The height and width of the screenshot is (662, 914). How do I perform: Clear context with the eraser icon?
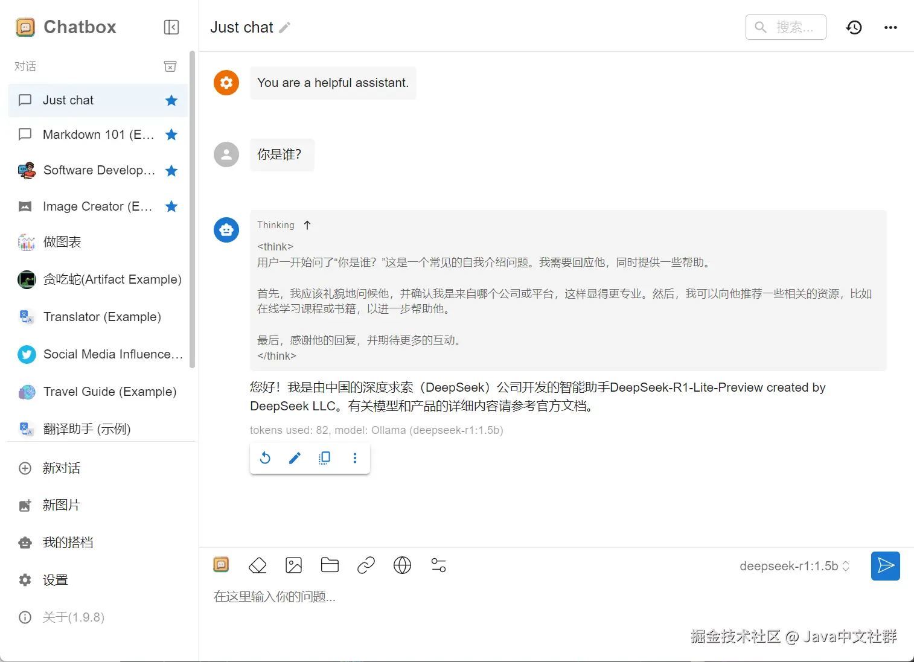click(258, 565)
